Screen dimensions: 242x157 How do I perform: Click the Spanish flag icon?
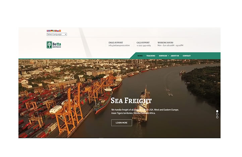coord(60,31)
